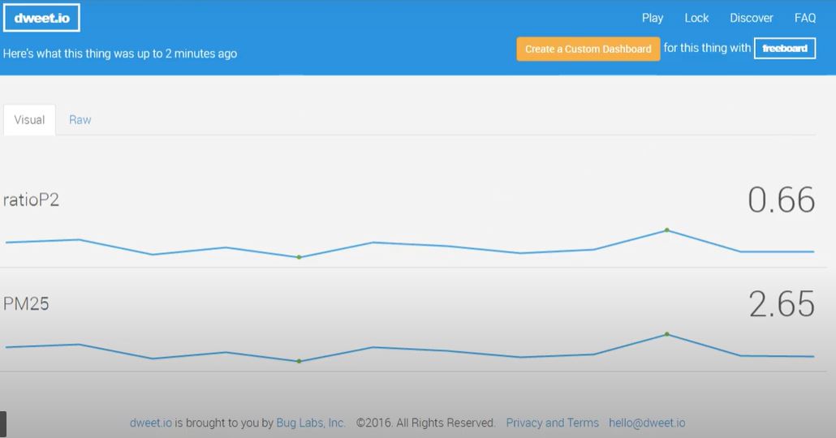Click the lowest green point on ratioP2 chart
This screenshot has width=836, height=438.
[x=299, y=257]
